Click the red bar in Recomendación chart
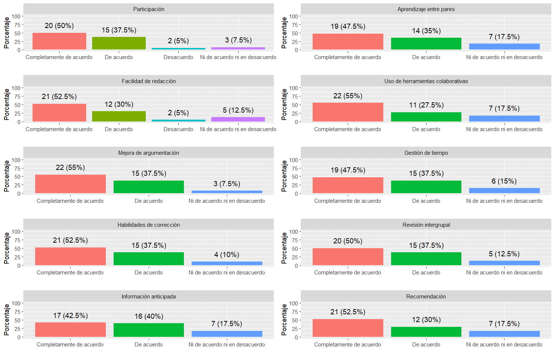The image size is (555, 359). coord(348,328)
